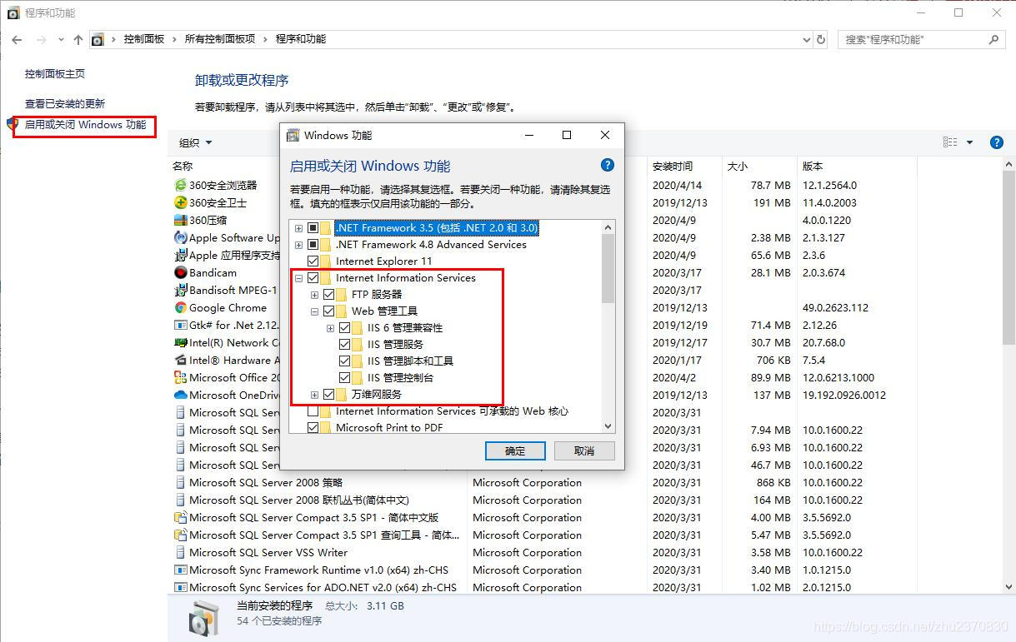The image size is (1016, 642).
Task: Toggle the FTP 服务器 checkbox
Action: click(329, 294)
